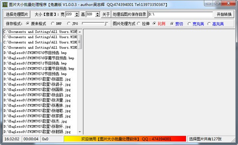Click 处理后图片保存目录 button

129,14
